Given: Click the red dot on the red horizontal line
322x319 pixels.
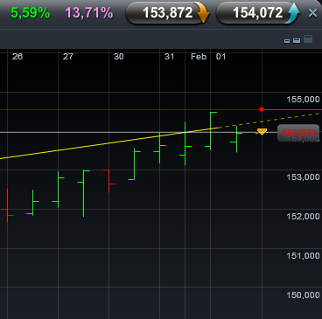Looking at the screenshot, I should 262,109.
